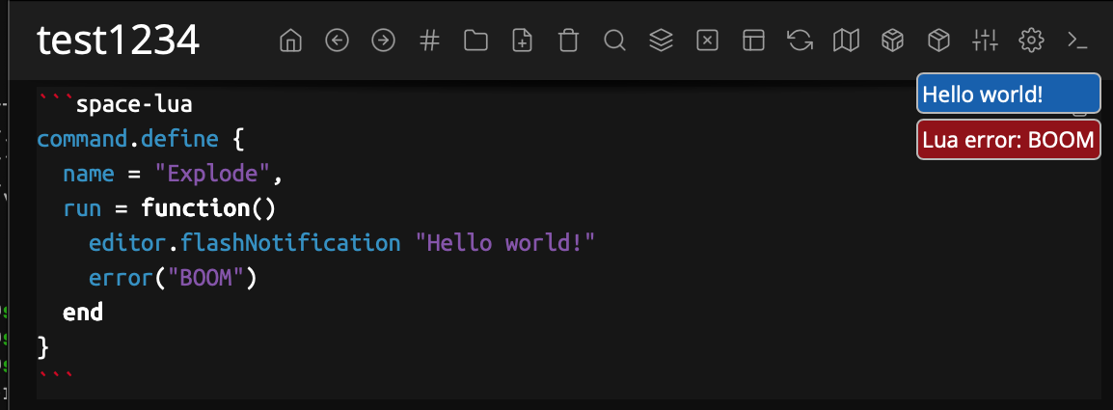
Task: Click the "Explode" string in code
Action: (x=218, y=174)
